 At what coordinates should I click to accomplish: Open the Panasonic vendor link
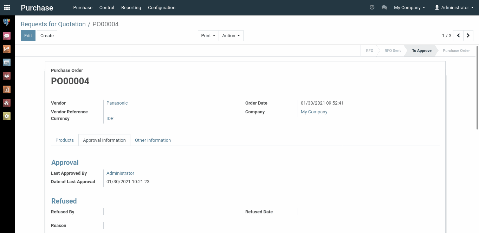coord(117,103)
